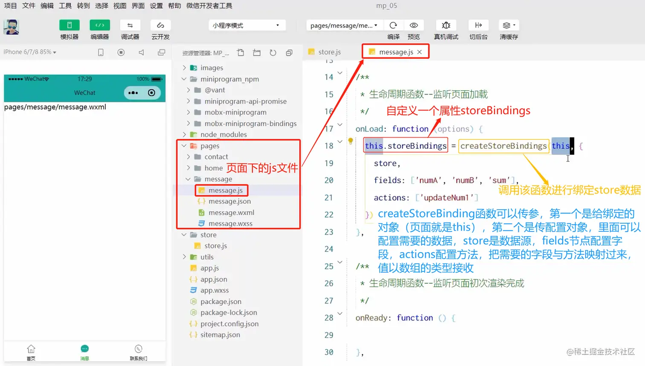Click the compile (编译) refresh icon
The image size is (645, 366).
(393, 25)
